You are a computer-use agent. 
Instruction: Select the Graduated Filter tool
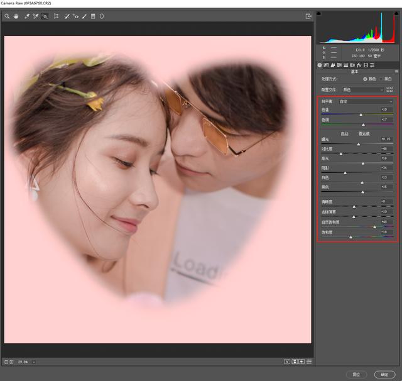[93, 16]
